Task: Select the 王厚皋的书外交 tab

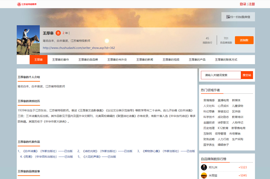Action: point(117,59)
